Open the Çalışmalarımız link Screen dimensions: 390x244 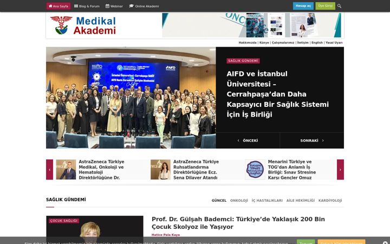tap(283, 43)
